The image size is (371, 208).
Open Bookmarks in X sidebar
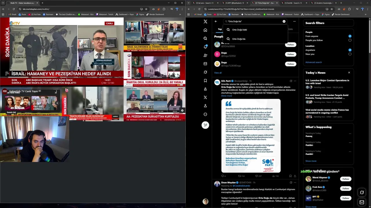205,81
